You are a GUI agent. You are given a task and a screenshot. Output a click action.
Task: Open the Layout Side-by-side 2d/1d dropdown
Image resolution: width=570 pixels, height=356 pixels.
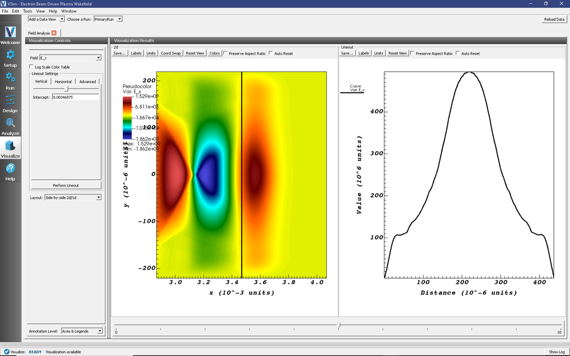[x=73, y=198]
